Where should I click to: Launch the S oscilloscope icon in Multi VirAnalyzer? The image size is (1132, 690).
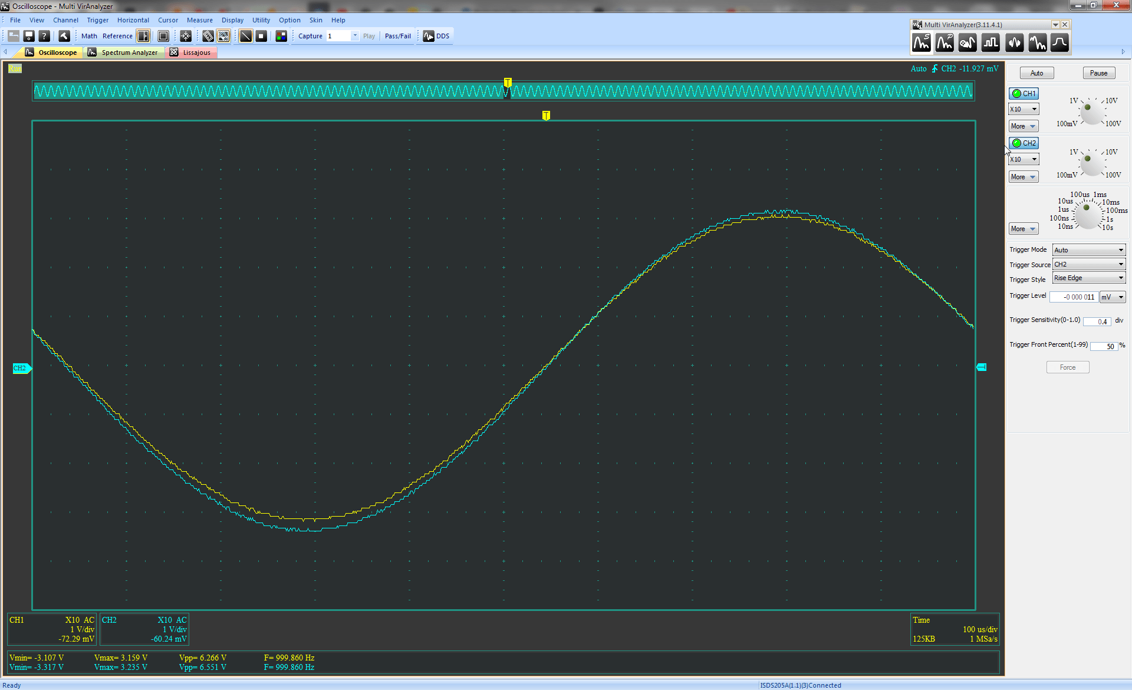pos(922,42)
